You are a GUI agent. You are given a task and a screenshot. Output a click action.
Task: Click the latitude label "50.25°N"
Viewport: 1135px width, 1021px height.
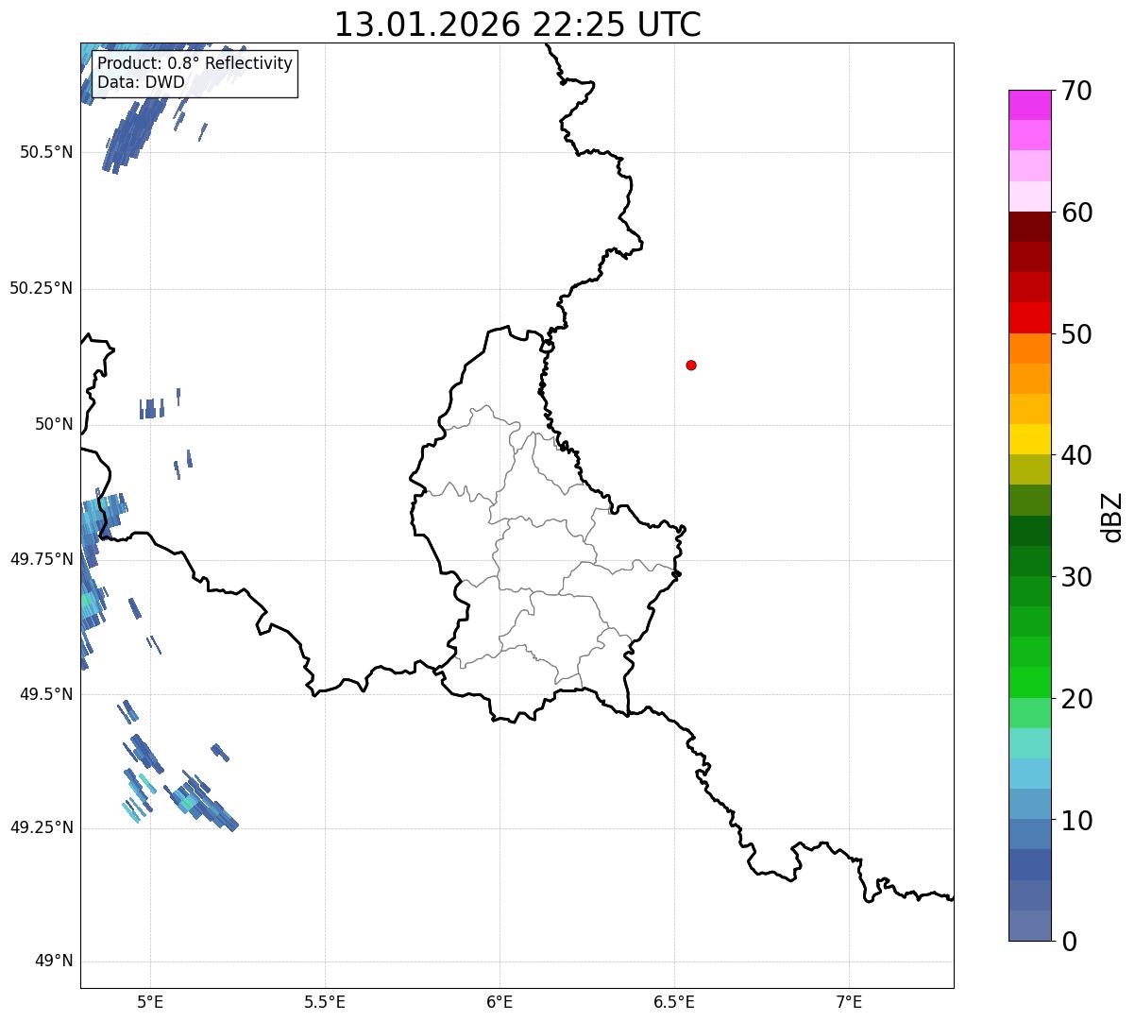pos(42,289)
